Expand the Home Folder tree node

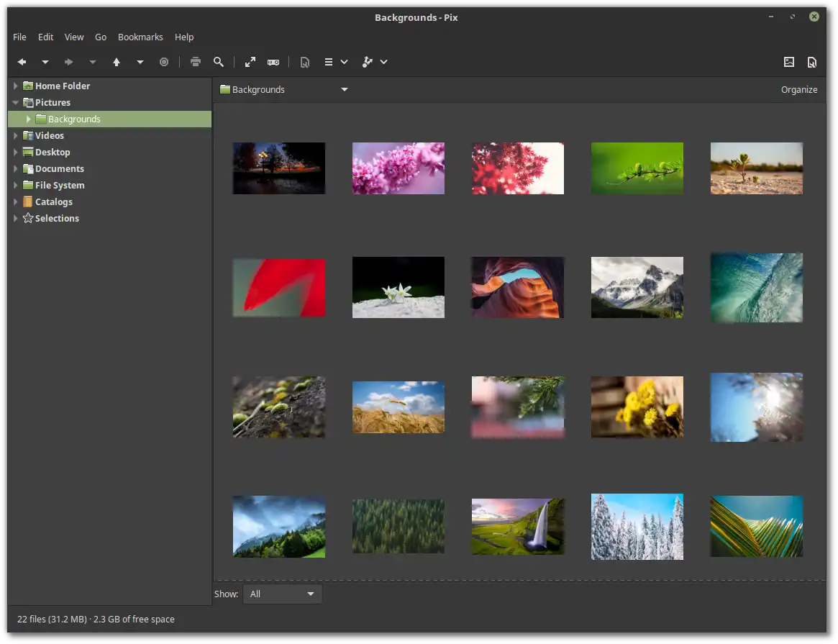(16, 86)
